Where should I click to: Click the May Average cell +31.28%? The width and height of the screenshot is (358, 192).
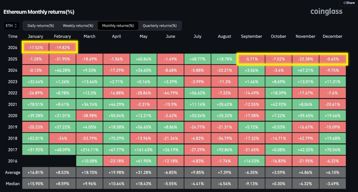(x=143, y=172)
